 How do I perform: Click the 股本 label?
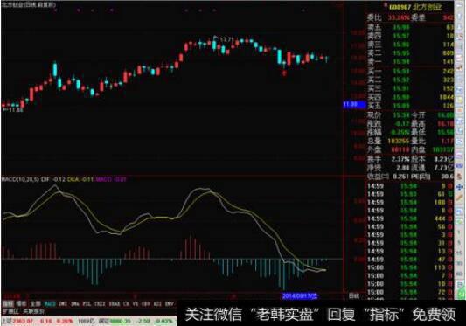pos(419,159)
